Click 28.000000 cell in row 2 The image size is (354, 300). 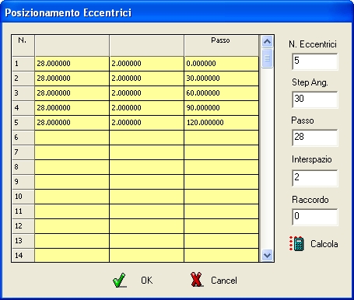[72, 78]
